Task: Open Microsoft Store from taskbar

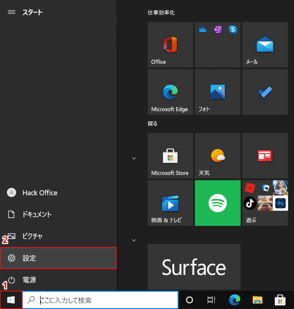Action: 280,300
